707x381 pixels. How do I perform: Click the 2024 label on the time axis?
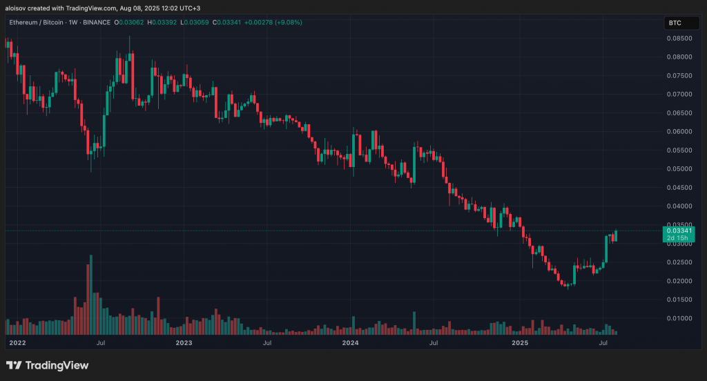tap(350, 342)
